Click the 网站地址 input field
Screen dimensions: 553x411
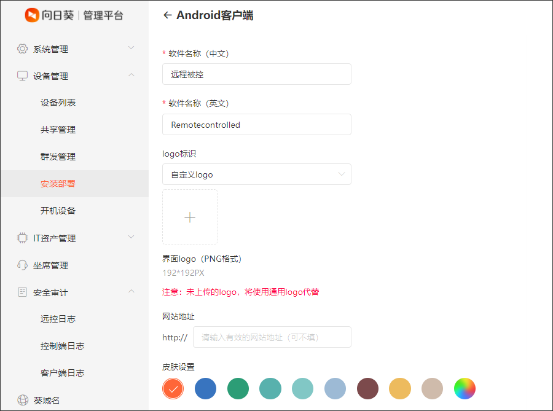(x=272, y=337)
